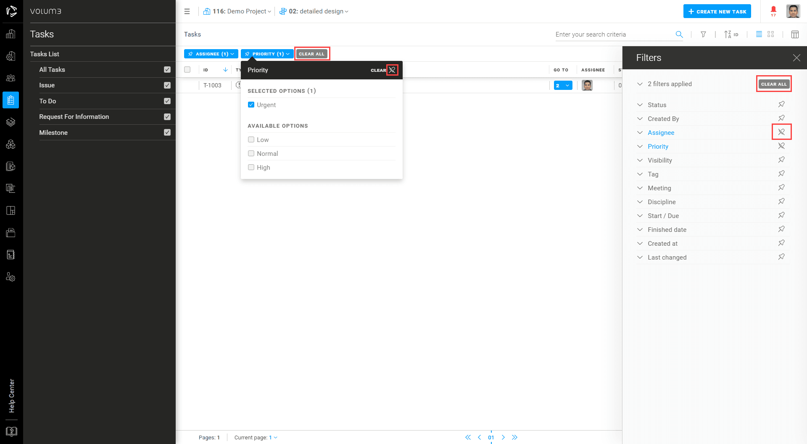Open the Priority (1) filter chip
The width and height of the screenshot is (807, 444).
pos(267,54)
